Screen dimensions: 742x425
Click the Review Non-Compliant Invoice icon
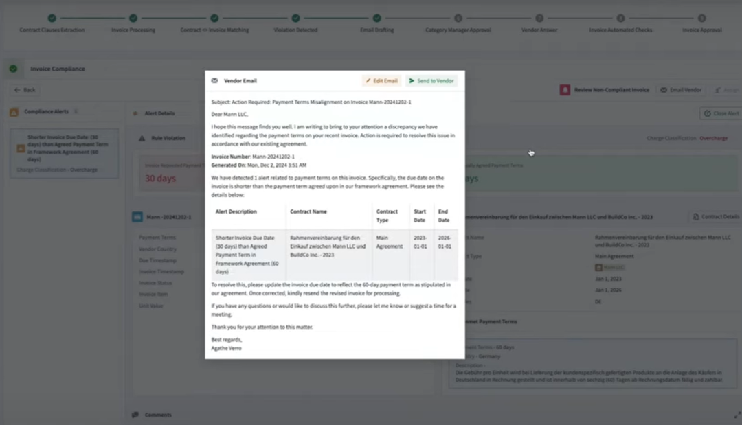tap(565, 90)
